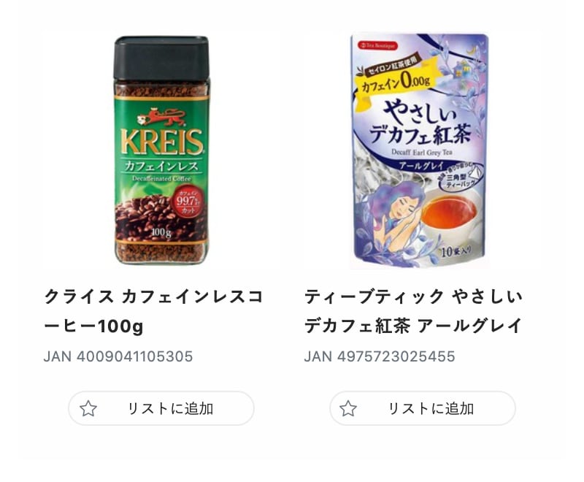Viewport: 584px width, 482px height.
Task: Click the black lid of the coffee jar
Action: pos(161,57)
